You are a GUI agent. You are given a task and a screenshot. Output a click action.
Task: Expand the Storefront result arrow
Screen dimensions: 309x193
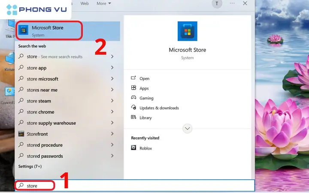tap(112, 134)
